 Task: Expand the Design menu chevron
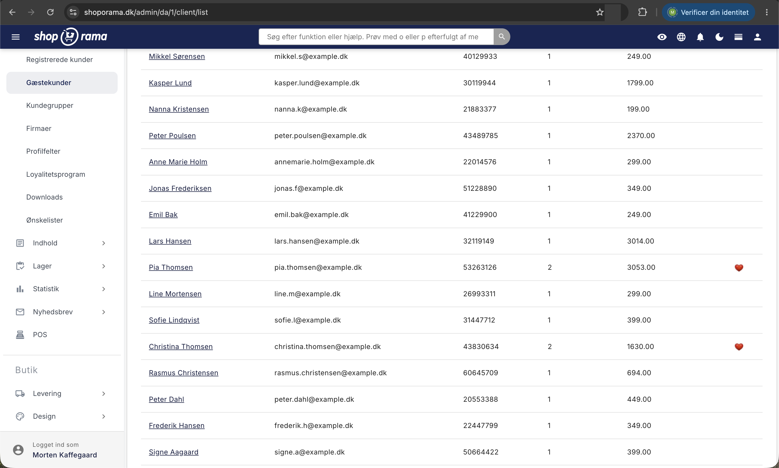104,416
